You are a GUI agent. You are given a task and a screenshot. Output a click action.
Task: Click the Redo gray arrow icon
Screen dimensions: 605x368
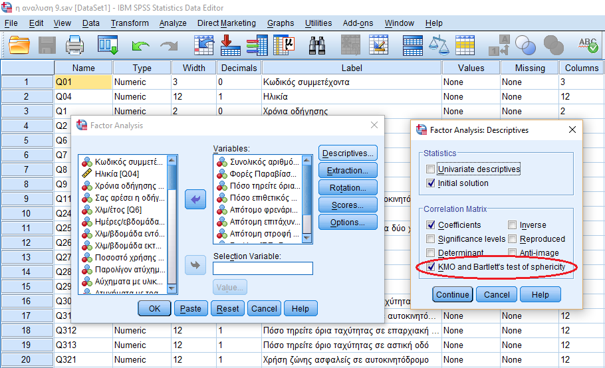tap(169, 46)
